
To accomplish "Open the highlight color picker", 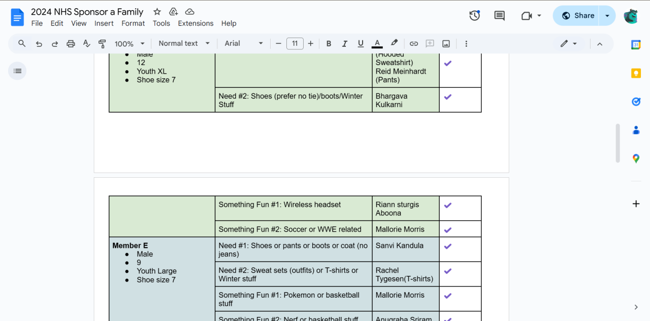I will pyautogui.click(x=394, y=44).
